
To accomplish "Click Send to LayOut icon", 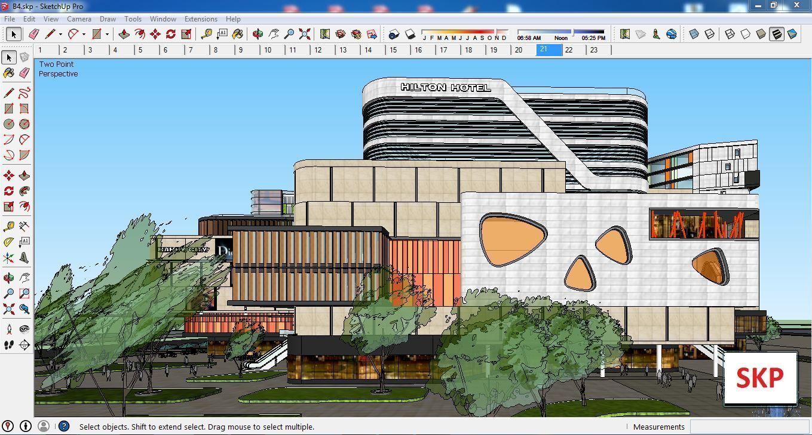I will point(372,34).
